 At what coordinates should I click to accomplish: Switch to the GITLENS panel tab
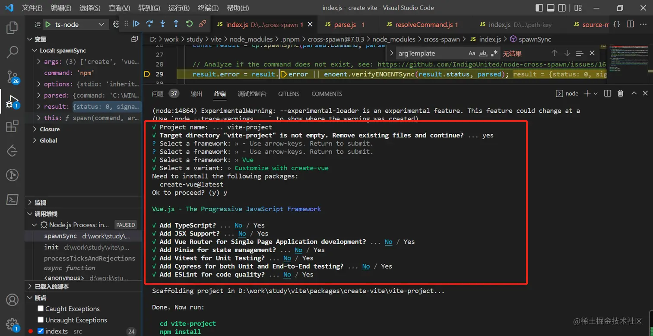pos(289,93)
